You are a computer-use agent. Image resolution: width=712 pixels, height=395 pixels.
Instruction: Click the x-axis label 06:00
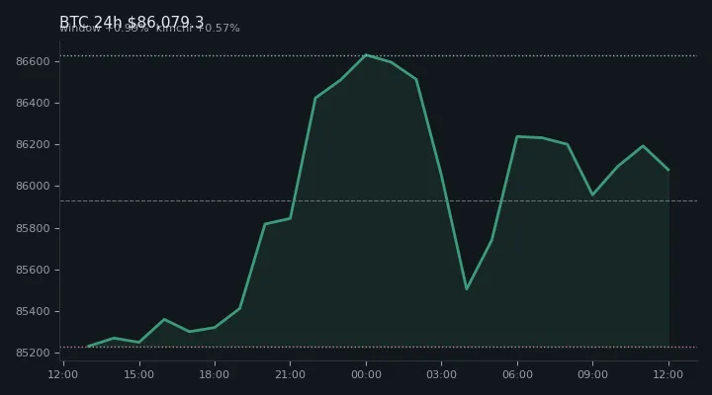pyautogui.click(x=517, y=374)
